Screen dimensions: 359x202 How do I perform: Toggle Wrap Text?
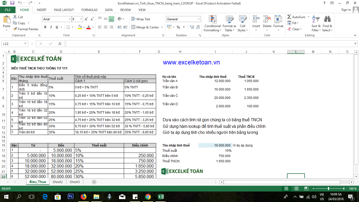[x=141, y=19]
